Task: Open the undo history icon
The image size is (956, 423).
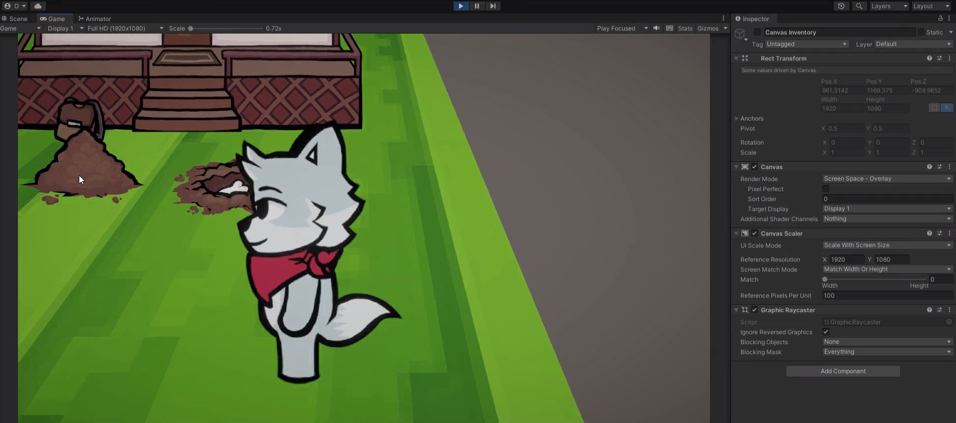Action: pyautogui.click(x=841, y=6)
